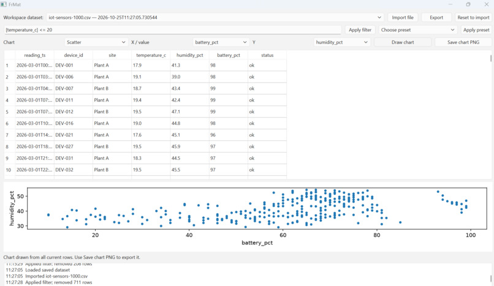Click humidity value 39.0 cell

[x=189, y=77]
